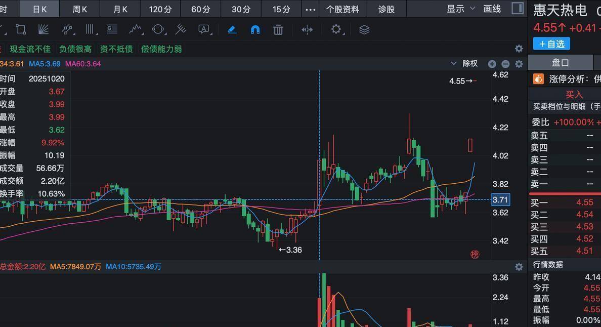Viewport: 601px width, 327px height.
Task: Select the rectangle drawing tool
Action: pyautogui.click(x=21, y=29)
